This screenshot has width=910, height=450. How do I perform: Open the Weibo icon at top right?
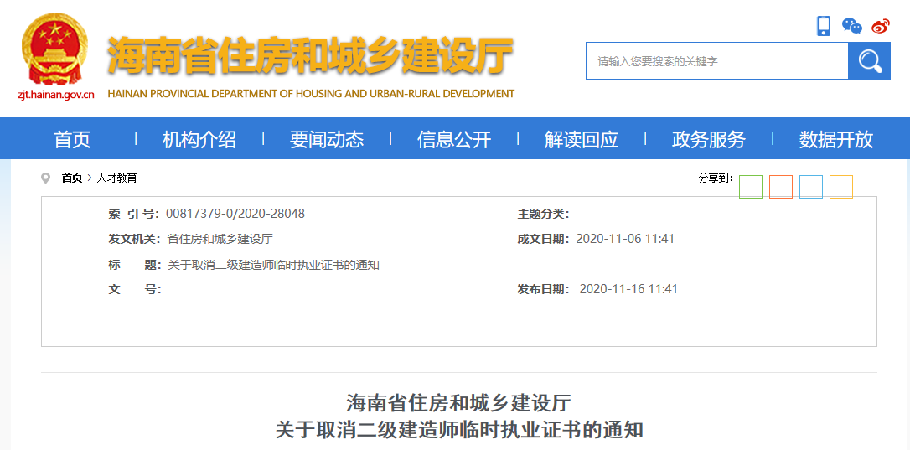880,26
